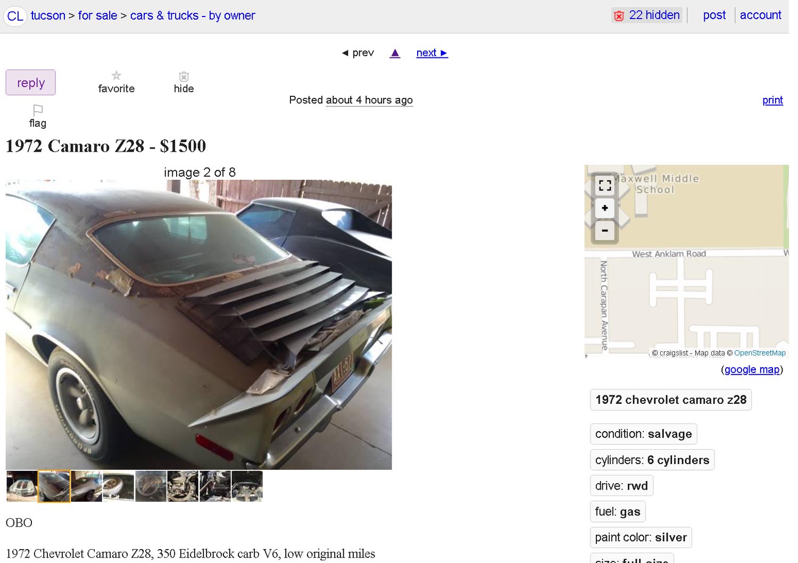This screenshot has height=563, width=798.
Task: Open the google map link
Action: click(752, 369)
